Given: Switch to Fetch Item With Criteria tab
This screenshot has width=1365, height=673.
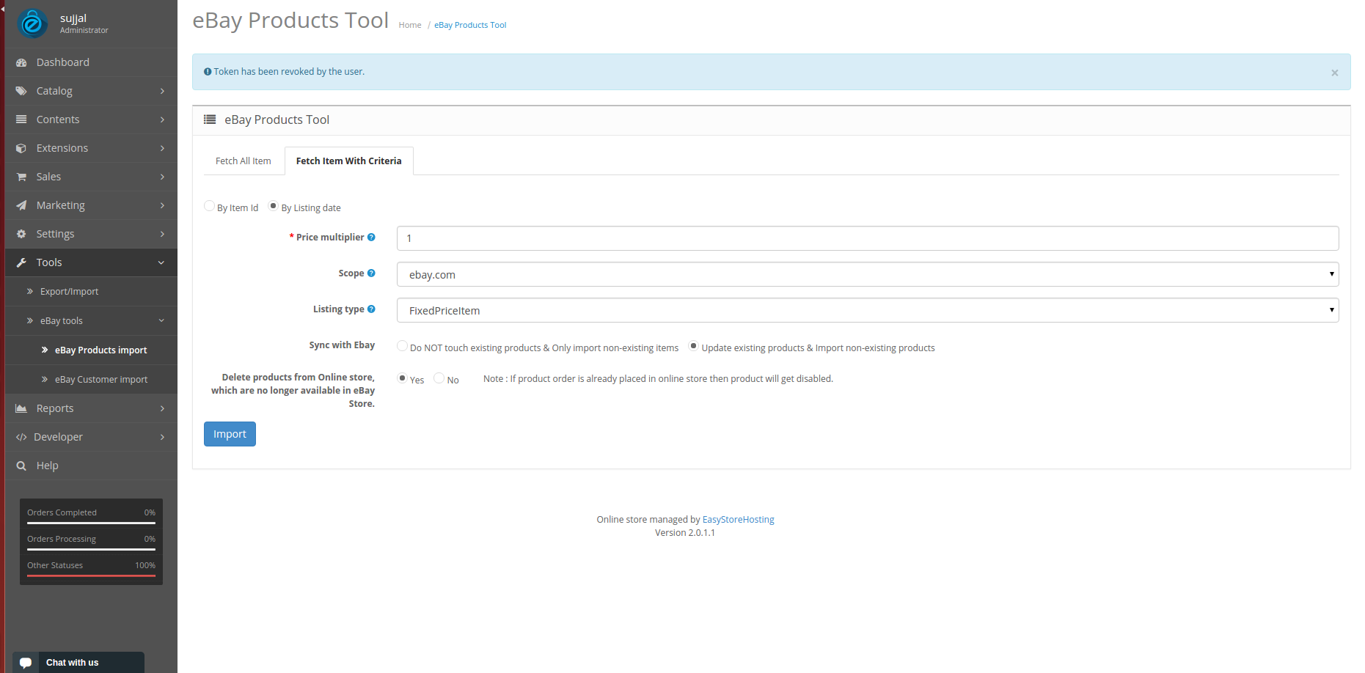Looking at the screenshot, I should tap(349, 161).
